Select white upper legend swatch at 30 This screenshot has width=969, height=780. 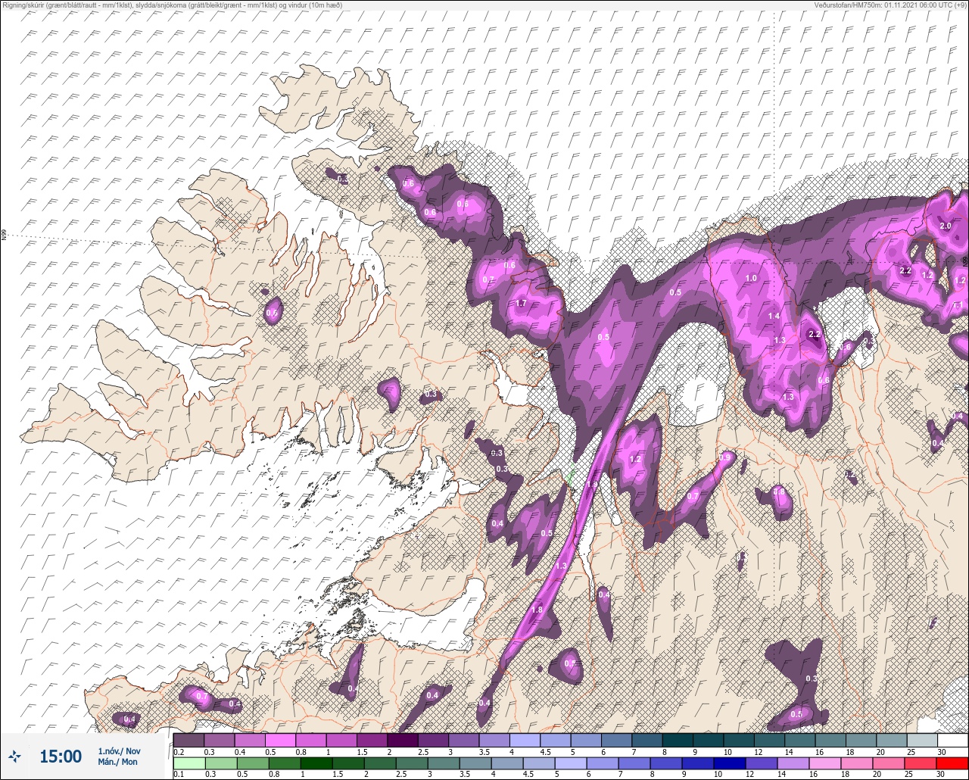point(952,740)
